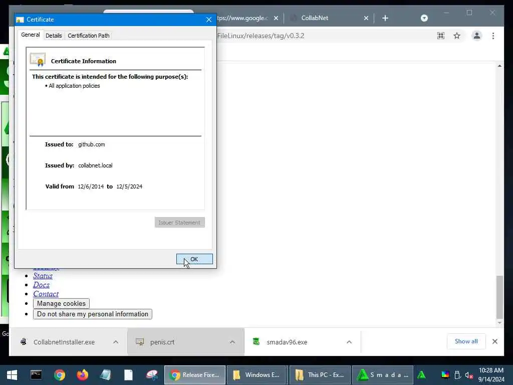Click the page scrollbar thumb
This screenshot has width=513, height=385.
499,297
